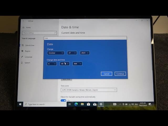Click the ENG input language indicator
The image size is (168, 126).
pyautogui.click(x=136, y=104)
